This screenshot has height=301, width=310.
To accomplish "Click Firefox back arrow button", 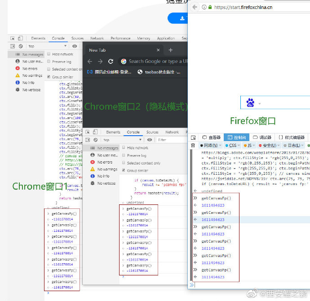I will (x=195, y=7).
